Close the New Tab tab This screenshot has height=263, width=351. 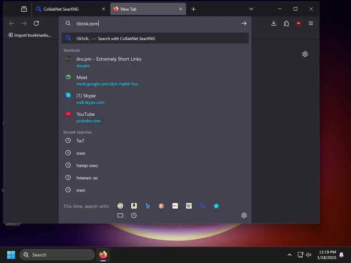181,9
